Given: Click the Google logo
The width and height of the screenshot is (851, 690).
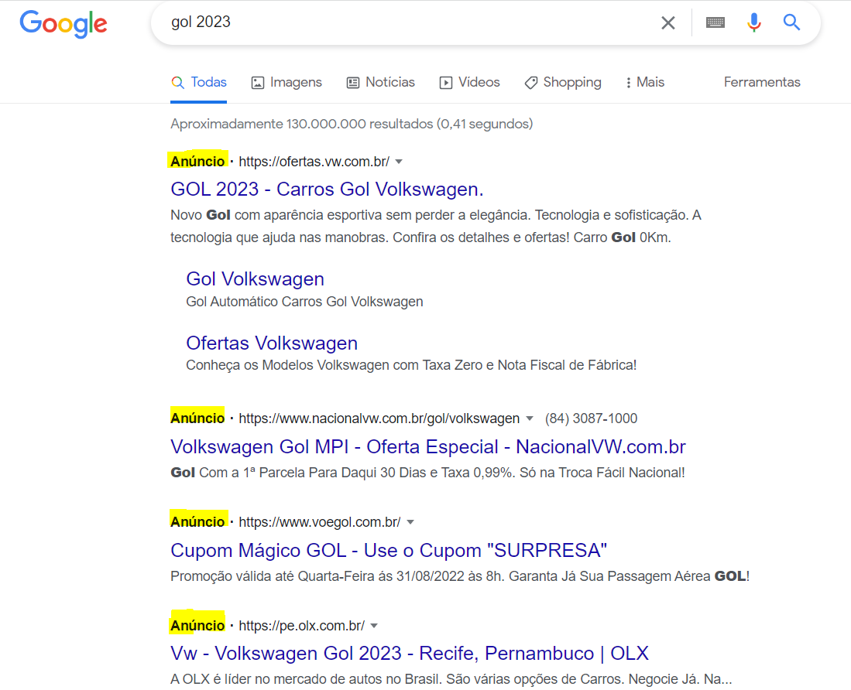Looking at the screenshot, I should click(x=63, y=24).
